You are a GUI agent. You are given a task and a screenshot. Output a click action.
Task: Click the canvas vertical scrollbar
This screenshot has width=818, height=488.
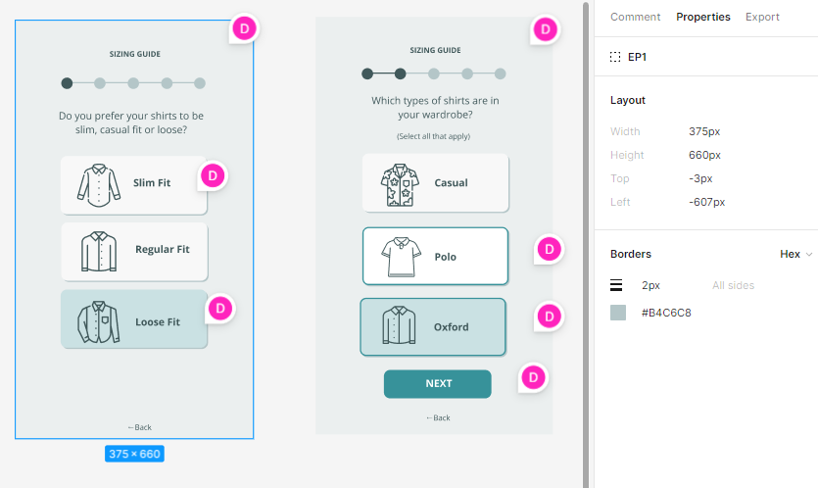click(x=586, y=244)
